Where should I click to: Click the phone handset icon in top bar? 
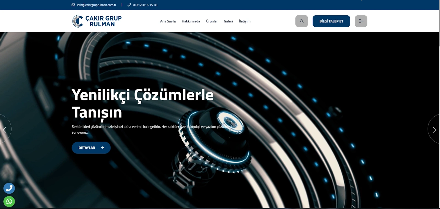click(x=129, y=5)
